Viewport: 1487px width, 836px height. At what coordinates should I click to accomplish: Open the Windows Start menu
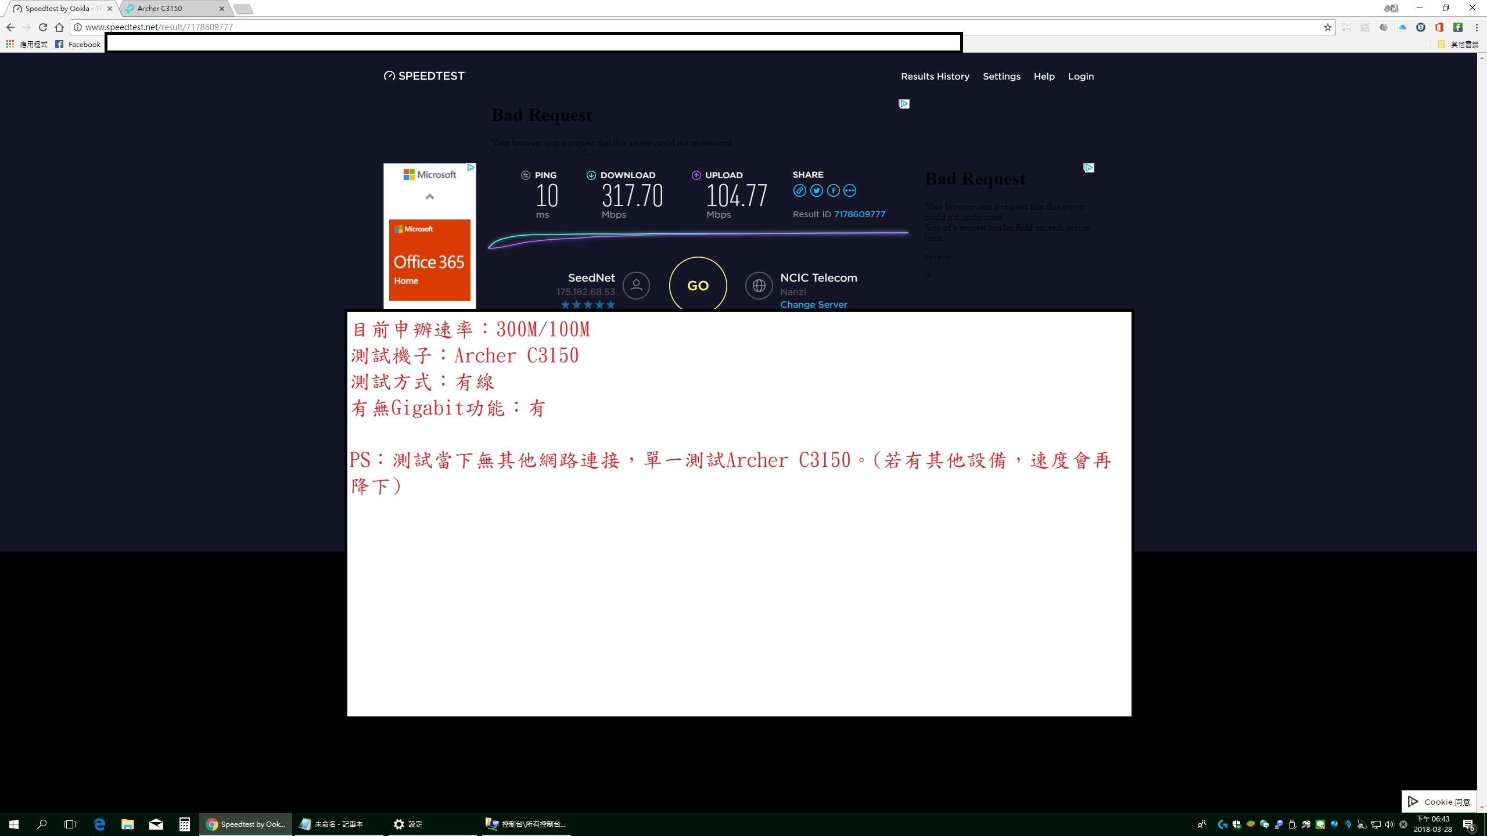pyautogui.click(x=14, y=824)
